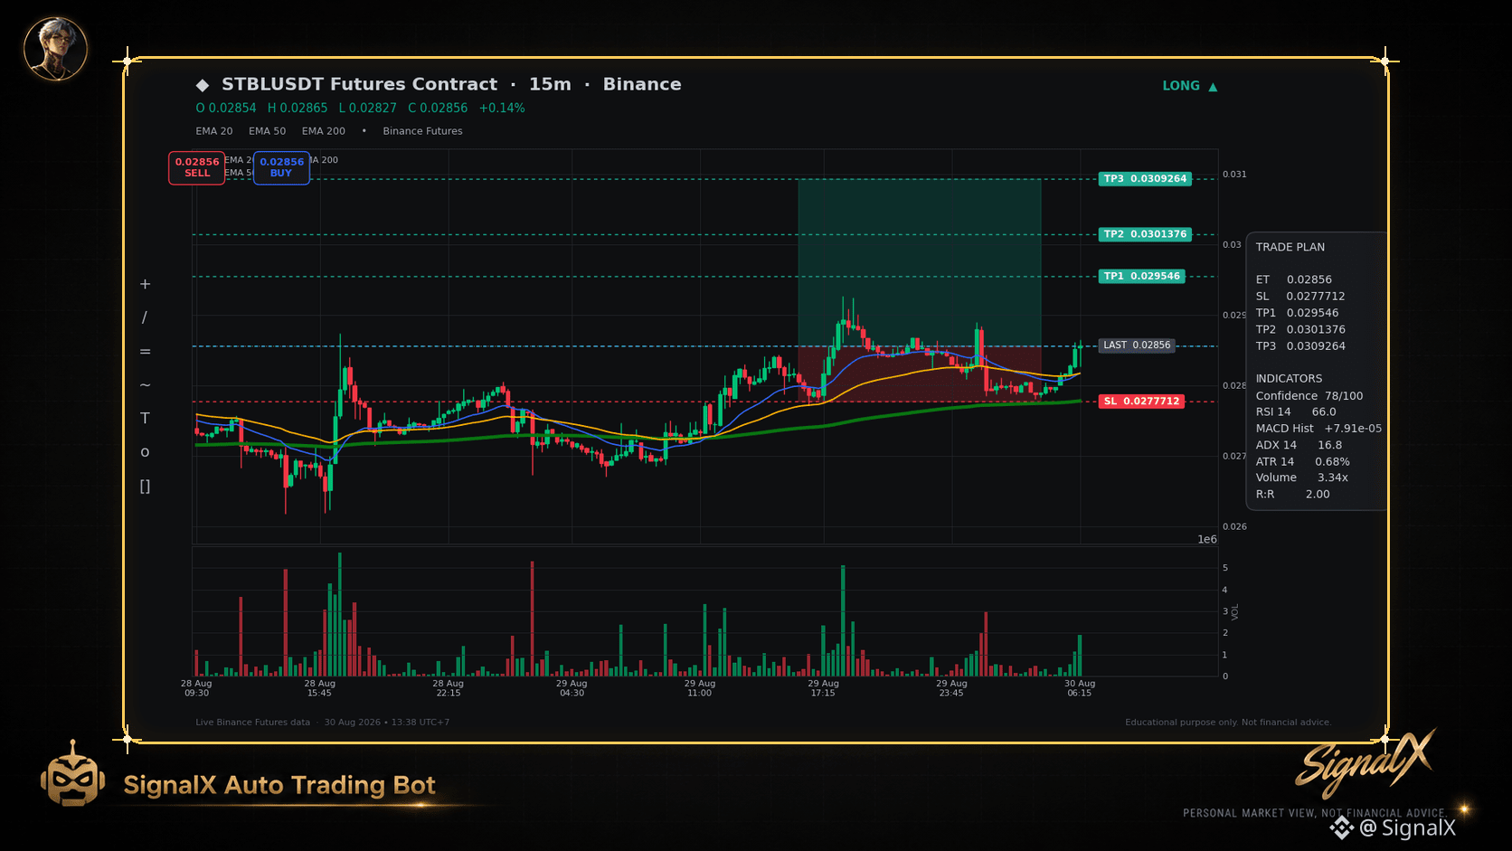
Task: Click the +0.14% change value
Action: (502, 108)
